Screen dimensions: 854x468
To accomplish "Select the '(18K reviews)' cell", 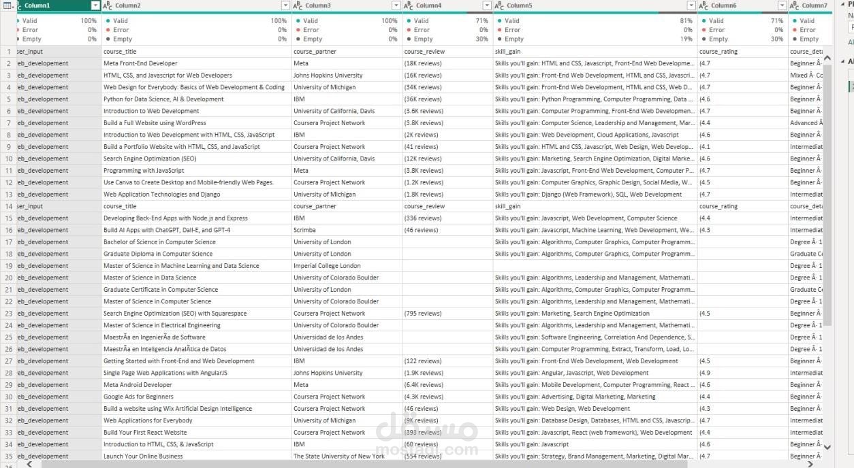I will click(447, 63).
